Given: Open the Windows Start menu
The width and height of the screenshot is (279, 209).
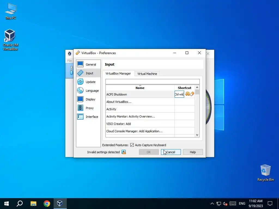Looking at the screenshot, I should click(x=7, y=204).
